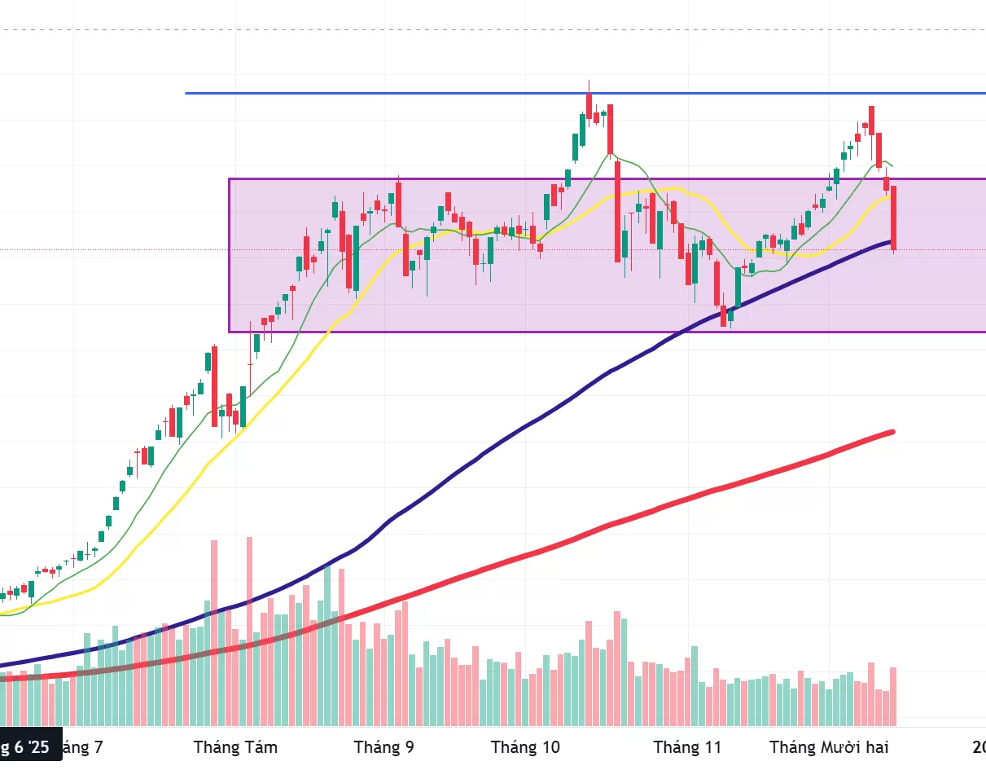Click the Tháng Mười hai axis label
This screenshot has width=986, height=779.
(829, 747)
